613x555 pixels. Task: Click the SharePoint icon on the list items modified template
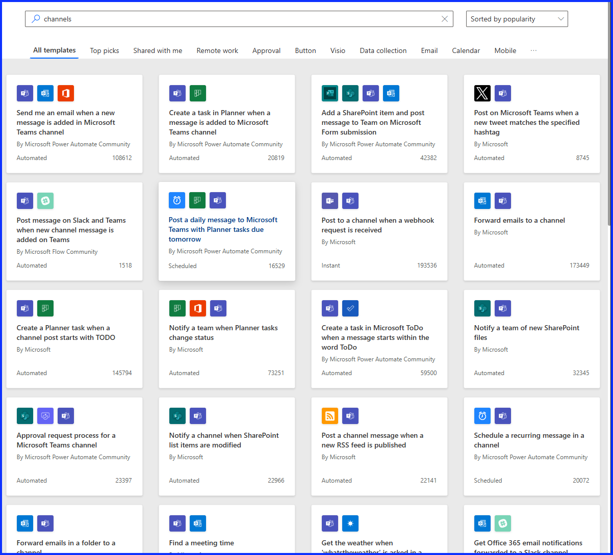tap(177, 416)
